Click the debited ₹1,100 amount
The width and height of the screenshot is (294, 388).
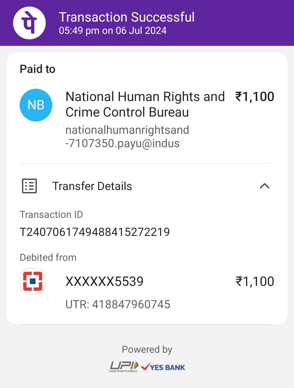tap(255, 282)
